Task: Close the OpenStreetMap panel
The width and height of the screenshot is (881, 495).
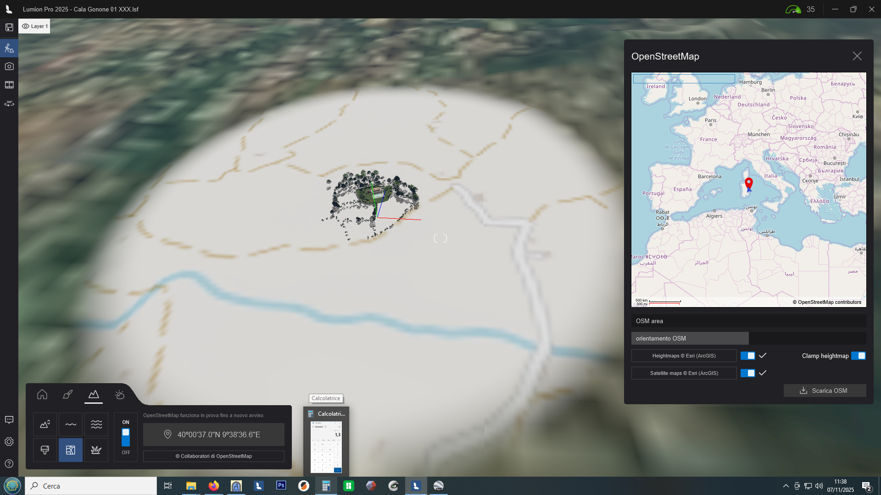Action: (857, 56)
